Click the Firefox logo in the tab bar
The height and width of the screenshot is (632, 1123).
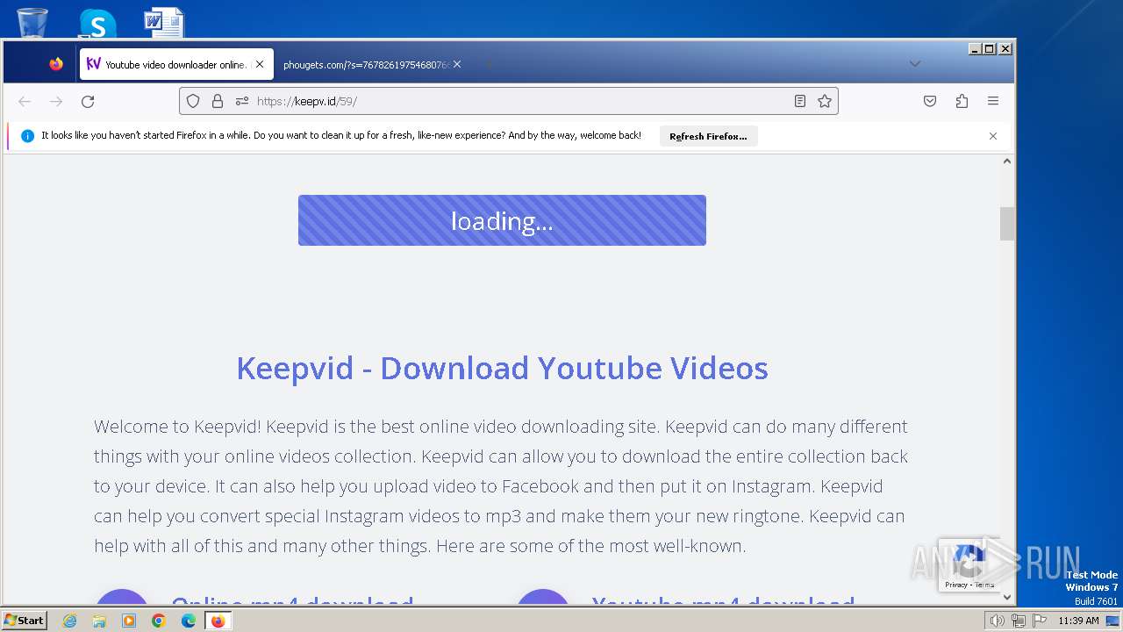click(x=56, y=64)
